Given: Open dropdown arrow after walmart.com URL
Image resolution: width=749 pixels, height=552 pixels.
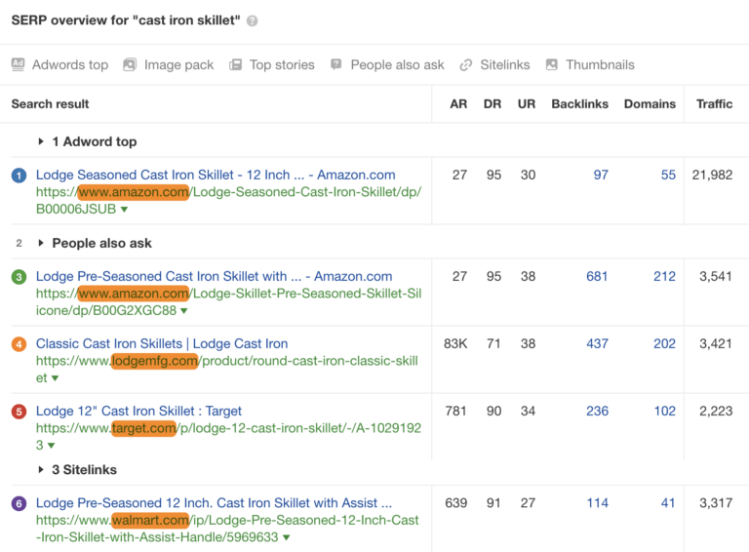Looking at the screenshot, I should 288,537.
